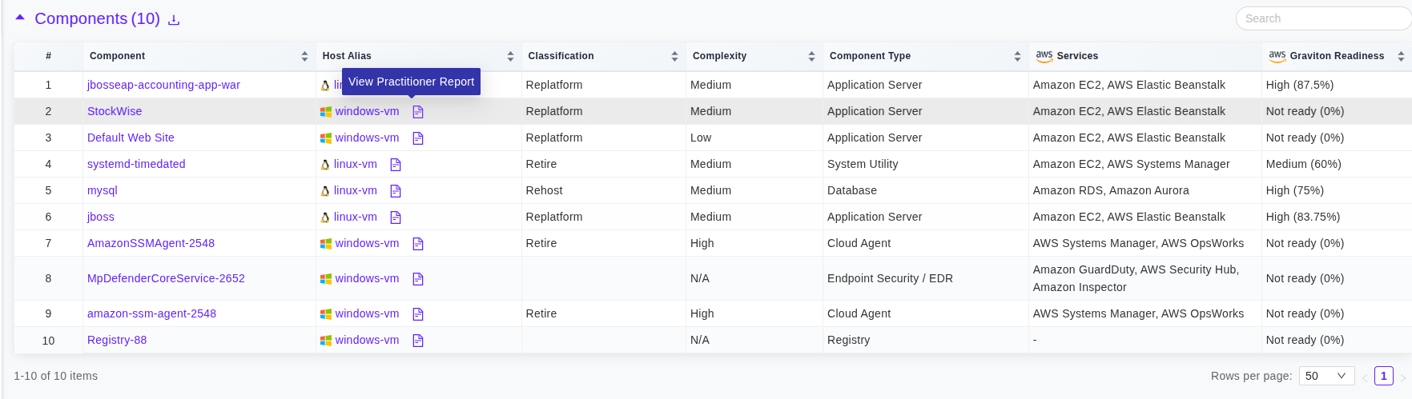Open the practitioner report for jboss
This screenshot has width=1412, height=399.
pyautogui.click(x=396, y=217)
